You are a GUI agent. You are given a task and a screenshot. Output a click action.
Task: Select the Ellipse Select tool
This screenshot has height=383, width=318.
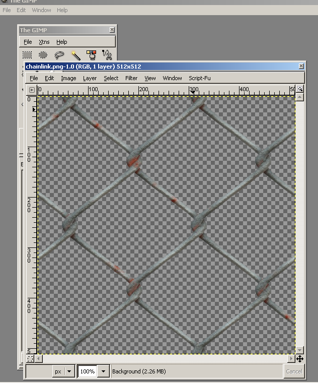[x=43, y=55]
